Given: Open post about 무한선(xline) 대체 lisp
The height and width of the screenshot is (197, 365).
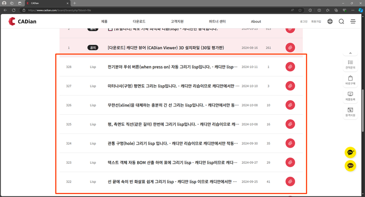Looking at the screenshot, I should [173, 105].
